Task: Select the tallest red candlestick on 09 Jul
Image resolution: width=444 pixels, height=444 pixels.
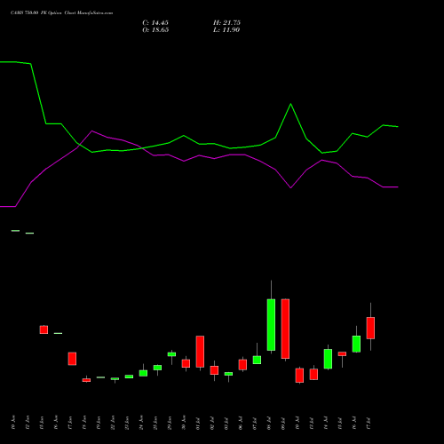Action: [x=285, y=329]
